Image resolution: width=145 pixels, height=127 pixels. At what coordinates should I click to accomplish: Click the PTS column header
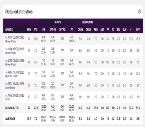click(x=36, y=30)
